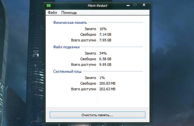Click Всего доступно label under Системный кэш

[x=83, y=89]
